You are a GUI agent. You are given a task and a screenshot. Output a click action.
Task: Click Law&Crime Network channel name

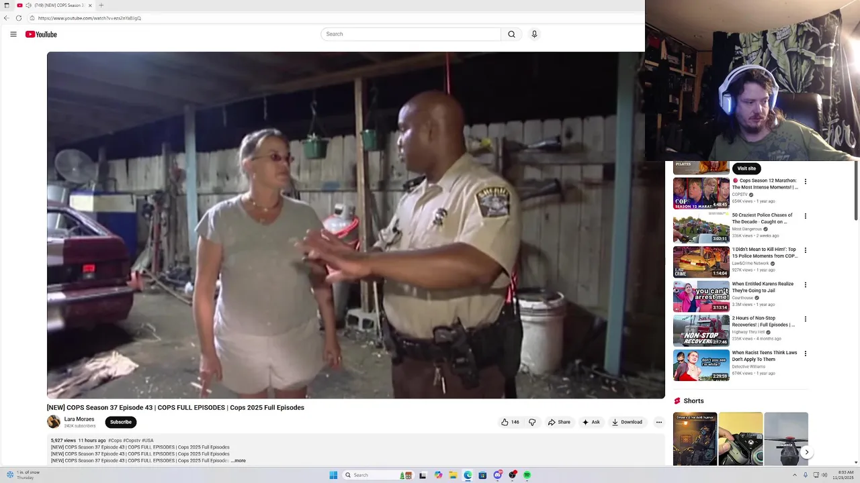pos(750,264)
